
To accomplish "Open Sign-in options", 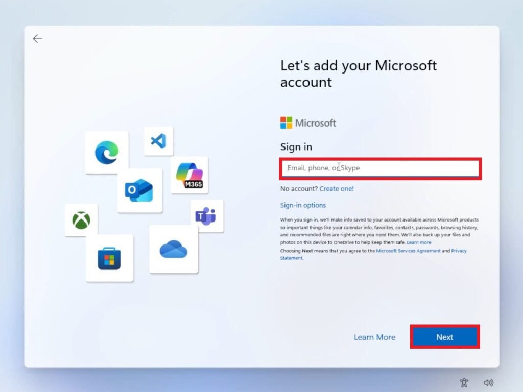I will 303,205.
